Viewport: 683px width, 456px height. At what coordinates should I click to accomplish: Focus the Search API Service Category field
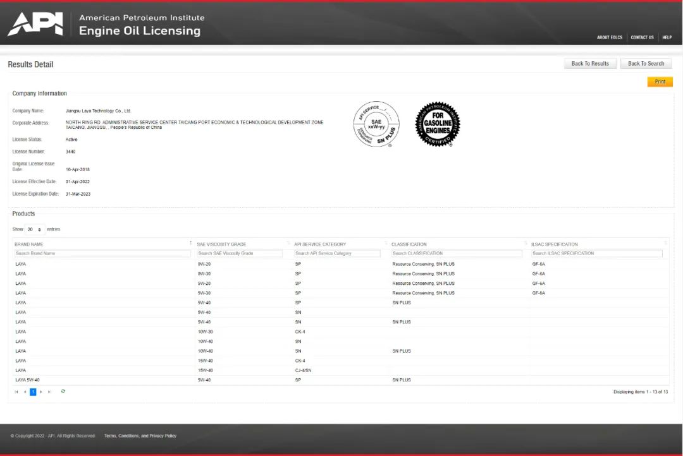337,253
